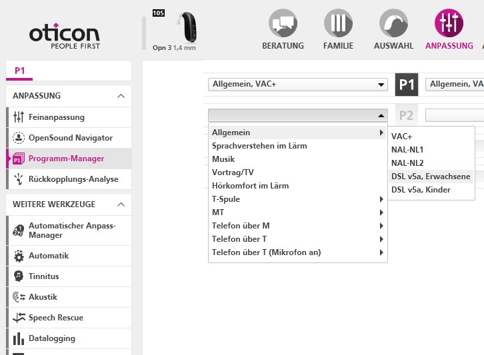Collapse the ANPASSUNG section chevron
484x355 pixels.
(x=121, y=96)
